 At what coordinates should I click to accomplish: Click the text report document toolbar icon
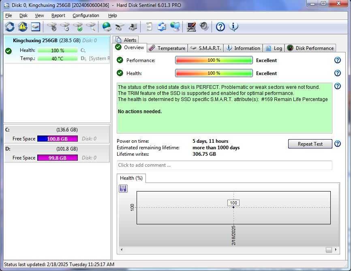point(149,27)
